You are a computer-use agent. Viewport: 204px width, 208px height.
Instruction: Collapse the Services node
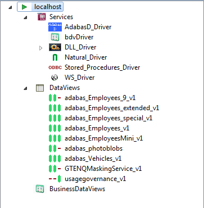coord(25,17)
